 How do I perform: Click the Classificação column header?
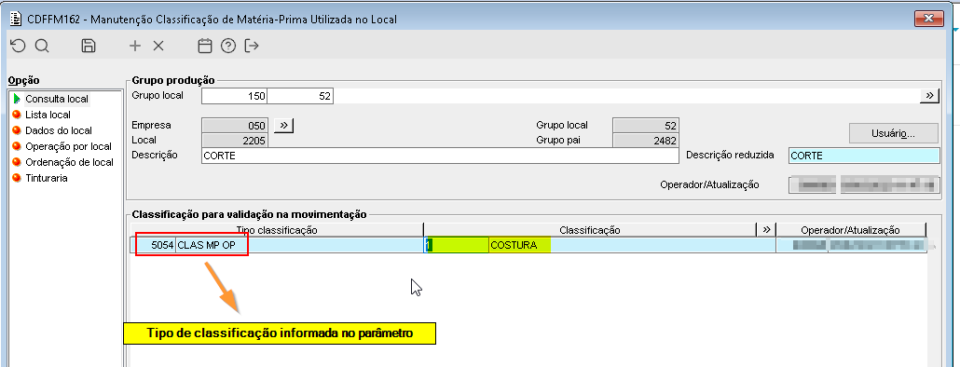point(590,230)
